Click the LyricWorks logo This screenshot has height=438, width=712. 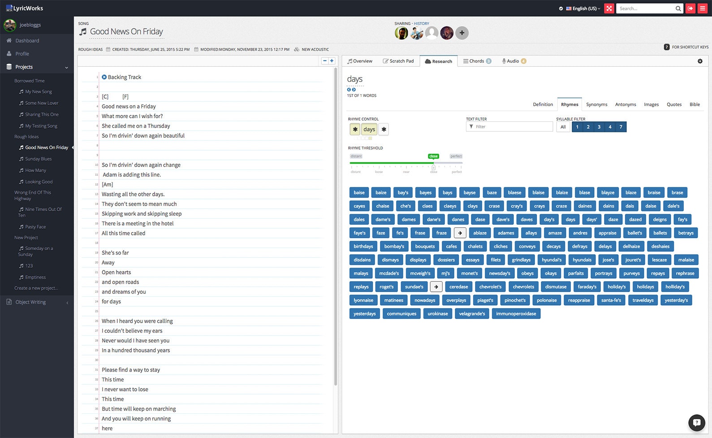(25, 8)
